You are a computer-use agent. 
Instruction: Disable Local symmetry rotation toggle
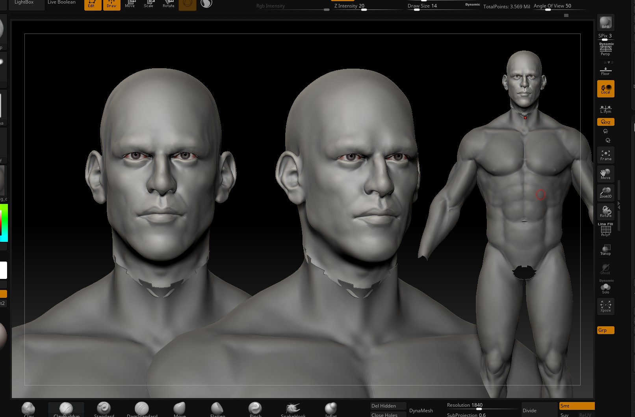pos(605,89)
